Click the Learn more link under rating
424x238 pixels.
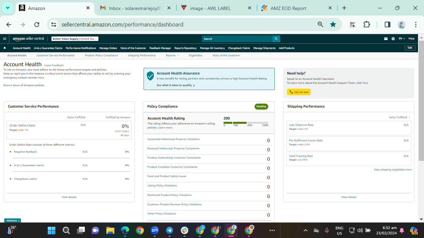tap(165, 127)
